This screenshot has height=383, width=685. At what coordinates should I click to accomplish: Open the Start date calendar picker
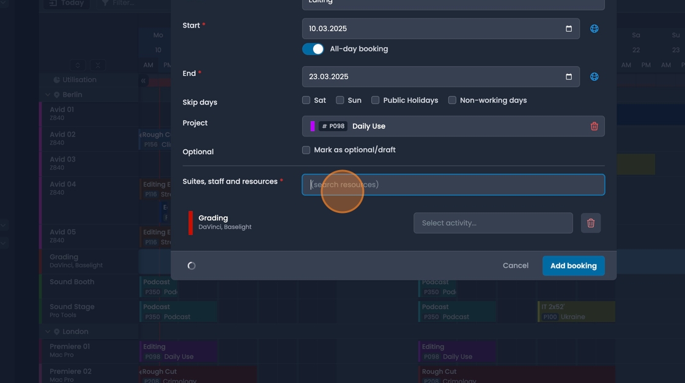[x=568, y=28]
